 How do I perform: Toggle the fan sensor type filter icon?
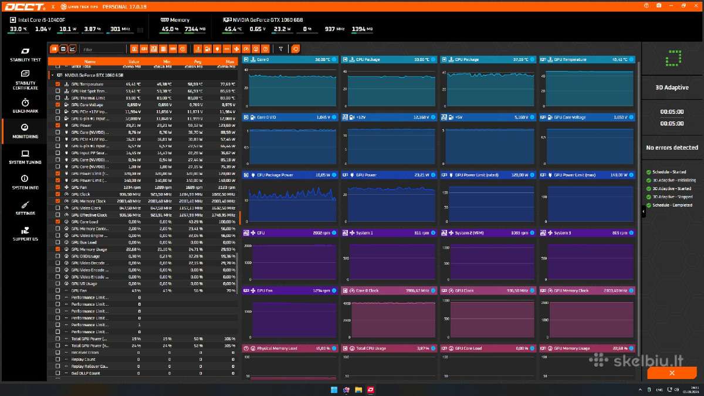(x=236, y=49)
